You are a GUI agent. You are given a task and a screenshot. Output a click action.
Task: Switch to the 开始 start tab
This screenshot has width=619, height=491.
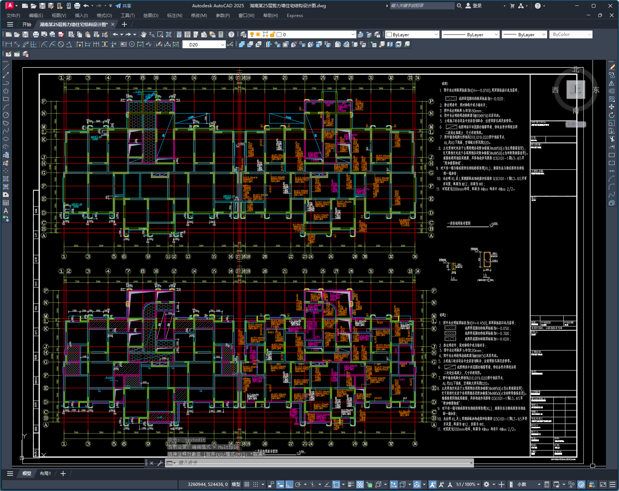27,24
